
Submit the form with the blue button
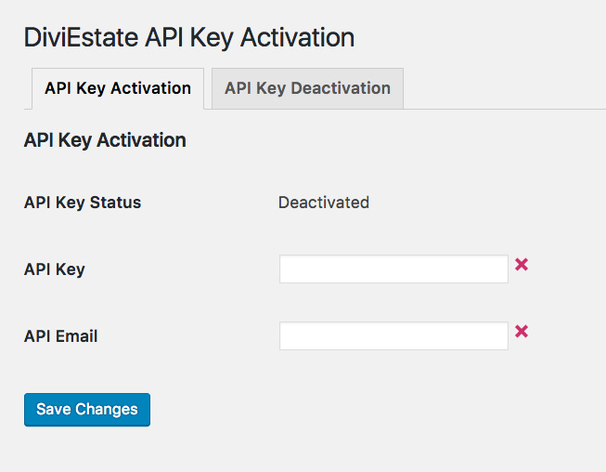pos(87,410)
